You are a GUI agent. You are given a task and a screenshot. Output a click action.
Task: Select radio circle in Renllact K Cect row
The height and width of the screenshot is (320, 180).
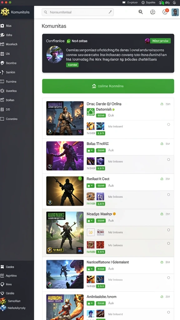168,194
